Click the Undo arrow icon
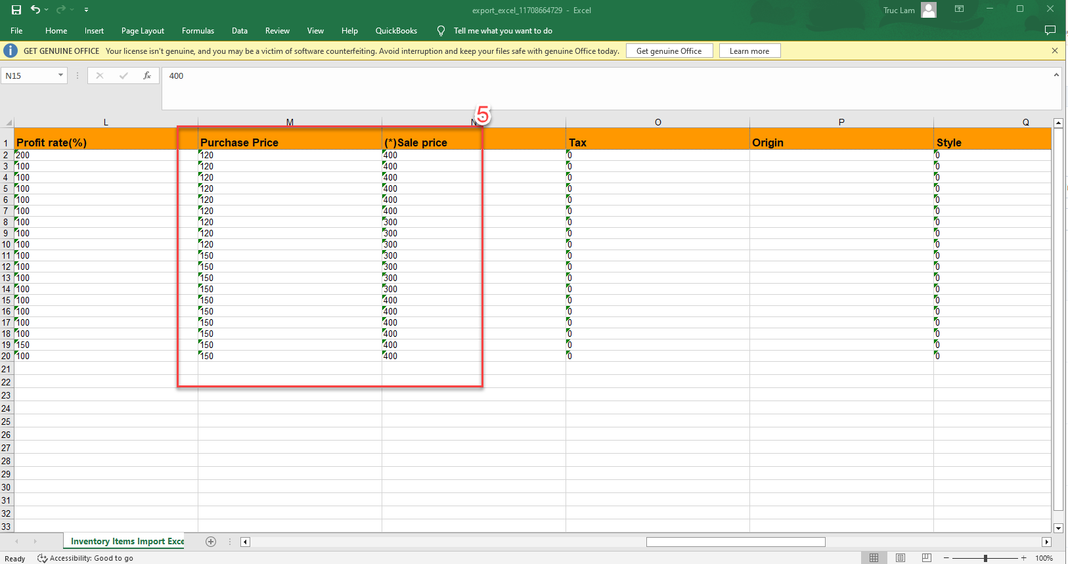This screenshot has width=1068, height=564. [35, 10]
